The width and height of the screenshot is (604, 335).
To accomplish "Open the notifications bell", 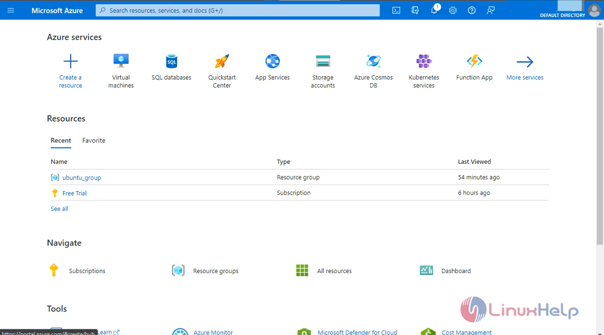I will coord(434,10).
